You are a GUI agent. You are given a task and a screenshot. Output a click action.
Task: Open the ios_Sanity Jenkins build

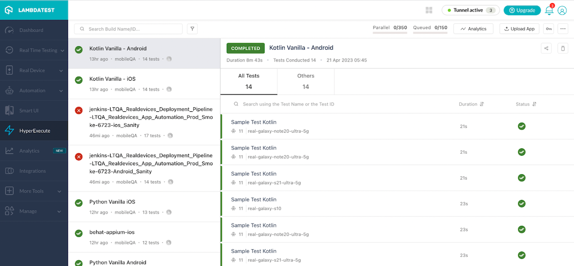click(x=144, y=122)
